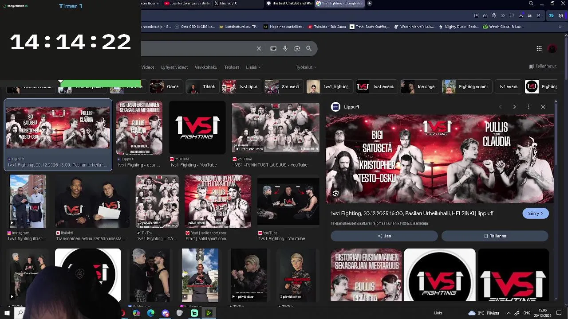Select the Tiktok filter chip
This screenshot has height=319, width=568.
201,86
